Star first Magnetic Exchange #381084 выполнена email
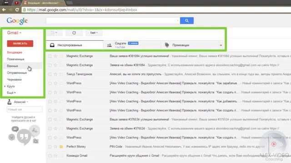This screenshot has width=291, height=163. tap(55, 56)
